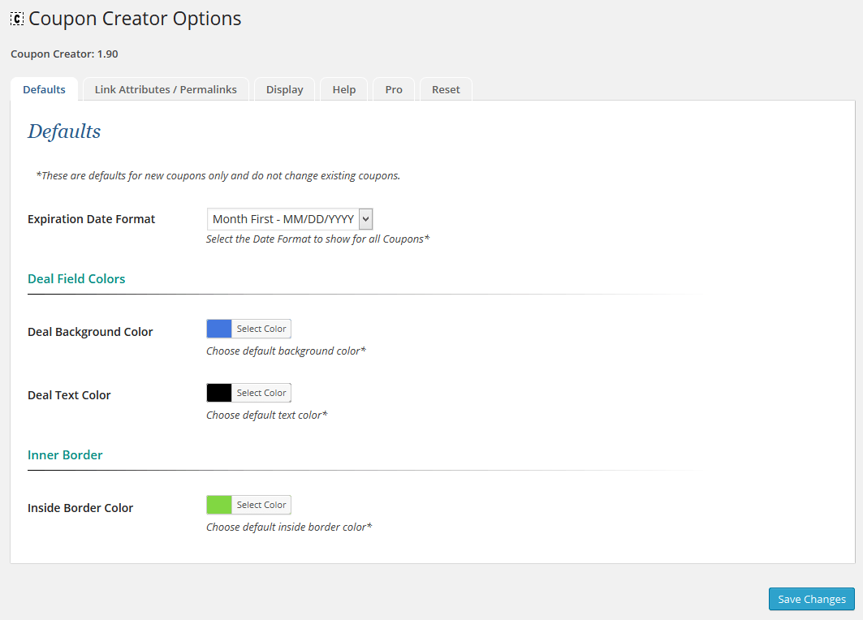Click the dropdown arrow for date format
The image size is (863, 620).
pyautogui.click(x=365, y=218)
